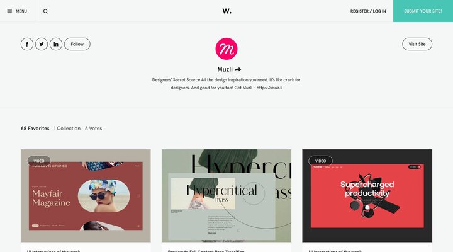Open Register / Log In link
The height and width of the screenshot is (252, 453).
(368, 11)
